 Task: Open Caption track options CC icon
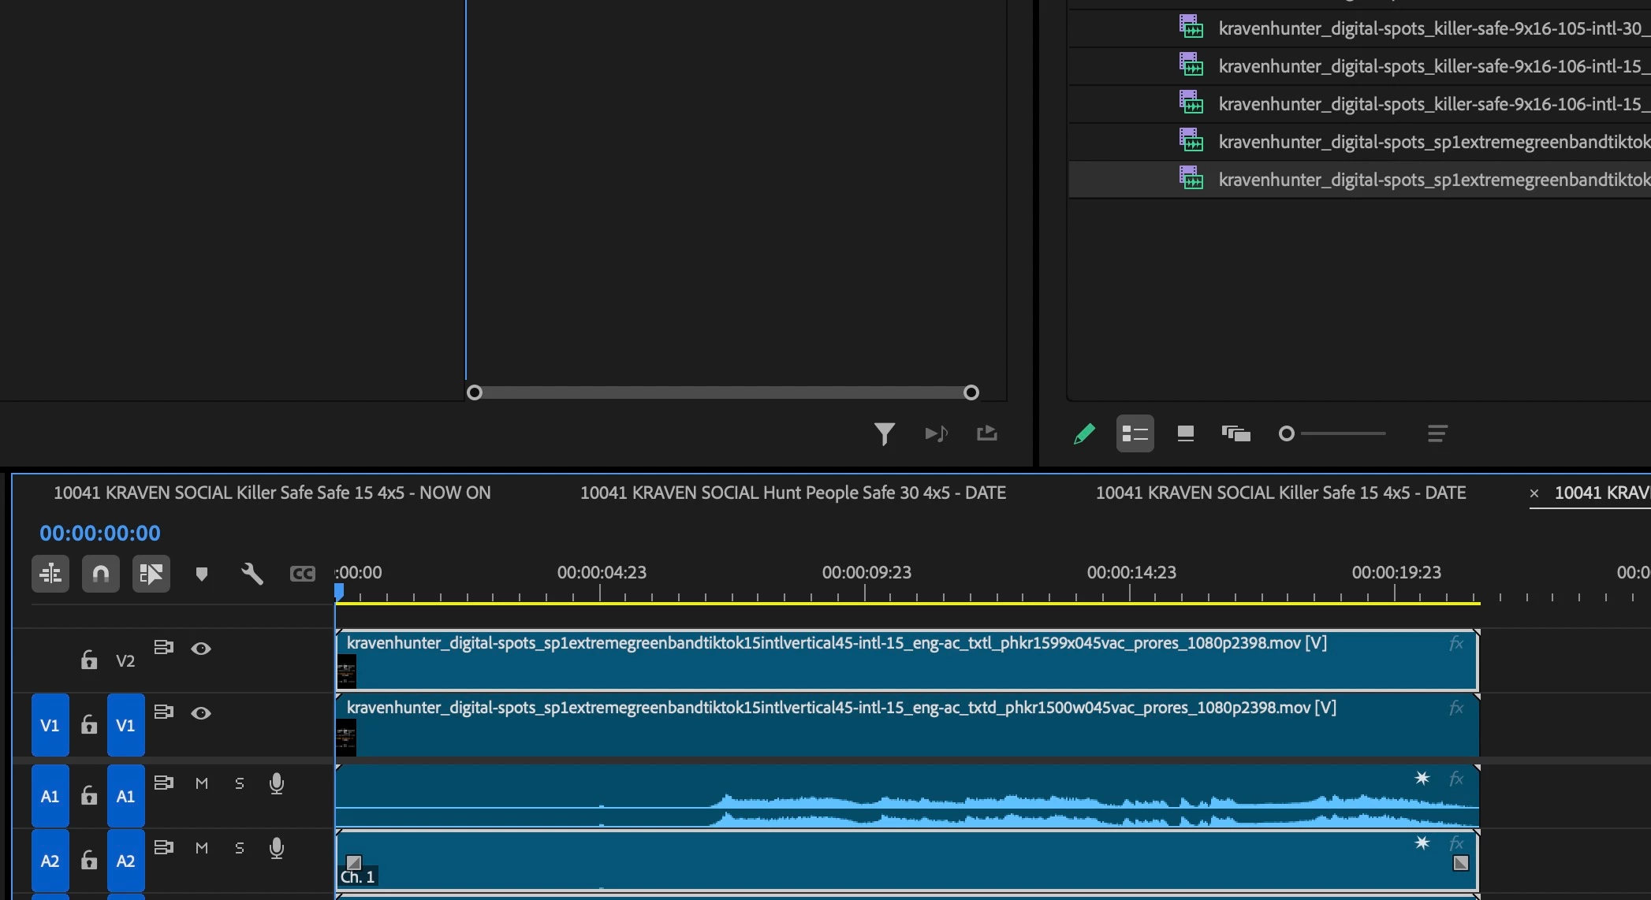pos(302,574)
